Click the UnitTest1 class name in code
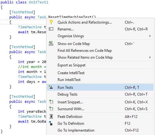The height and width of the screenshot is (135, 156). [x=38, y=2]
